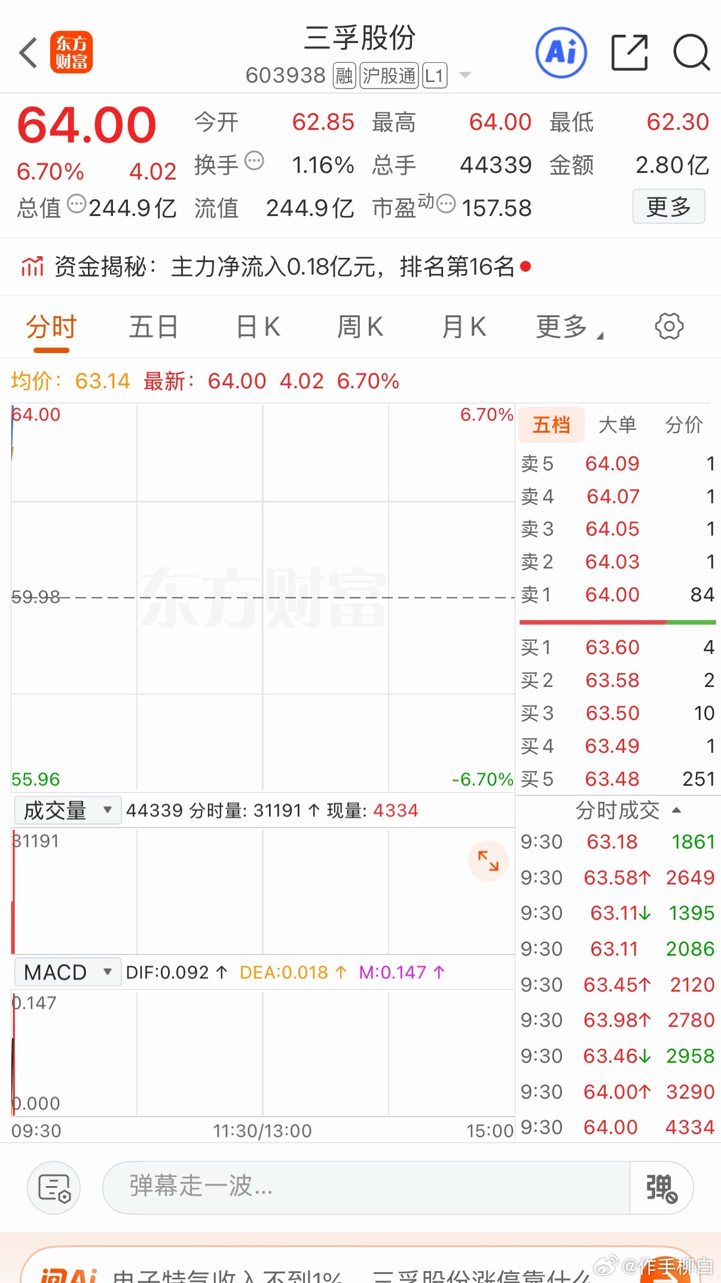Tap trade row with volume 3290

(x=618, y=1092)
